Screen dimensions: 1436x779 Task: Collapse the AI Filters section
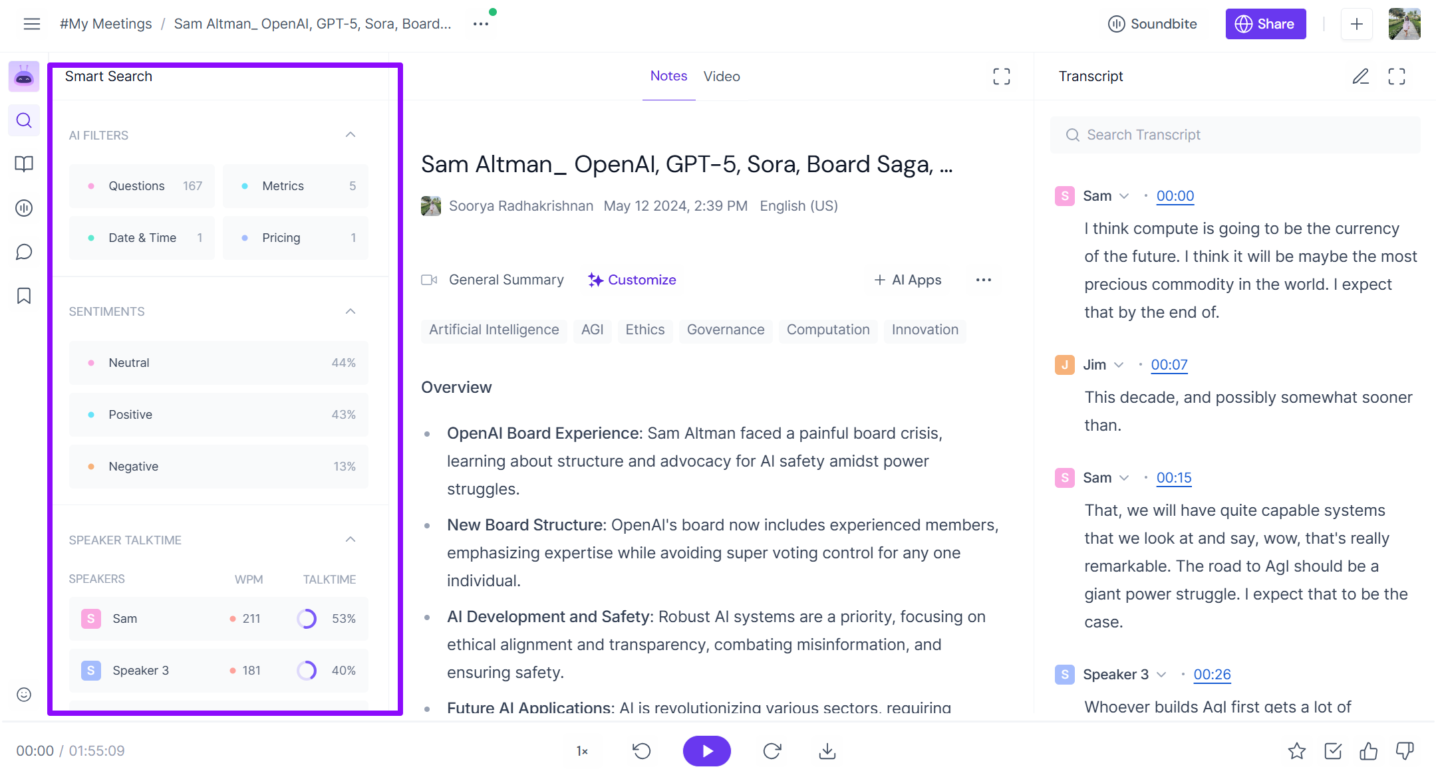[351, 135]
